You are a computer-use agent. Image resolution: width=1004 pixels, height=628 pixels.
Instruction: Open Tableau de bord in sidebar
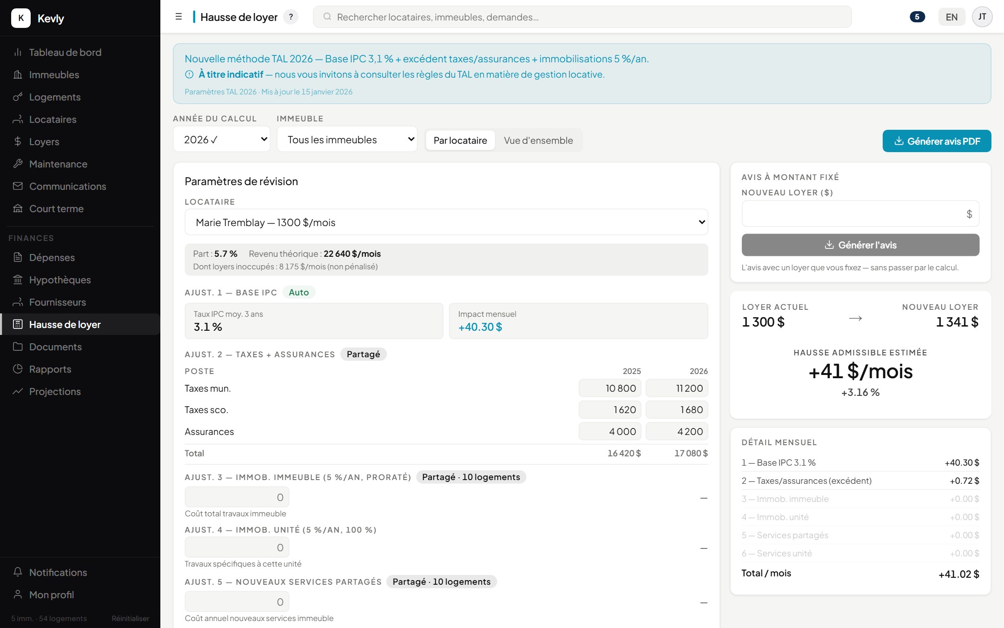tap(80, 52)
